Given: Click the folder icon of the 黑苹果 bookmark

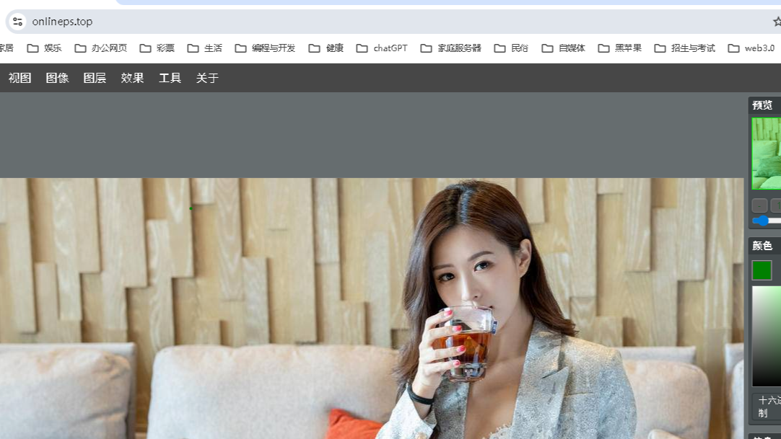Looking at the screenshot, I should pos(604,48).
